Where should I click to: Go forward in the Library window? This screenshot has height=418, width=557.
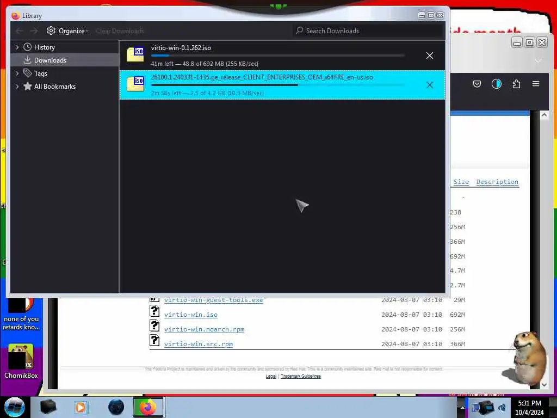[x=34, y=31]
